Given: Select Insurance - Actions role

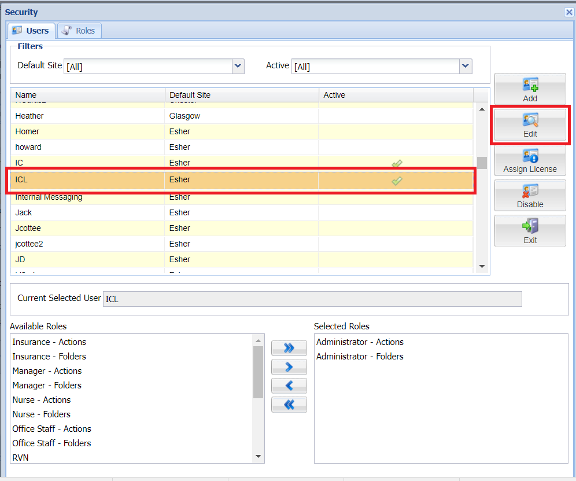Looking at the screenshot, I should 49,342.
